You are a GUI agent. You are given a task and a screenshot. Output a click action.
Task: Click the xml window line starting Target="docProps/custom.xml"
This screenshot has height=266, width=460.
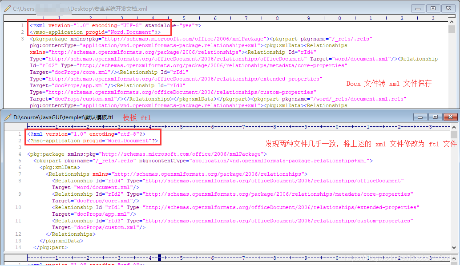(218, 99)
